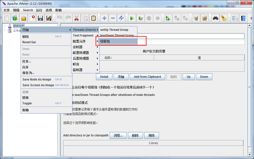Expand 配置元件 submenu
Screen dimensions: 254x159
click(x=85, y=41)
